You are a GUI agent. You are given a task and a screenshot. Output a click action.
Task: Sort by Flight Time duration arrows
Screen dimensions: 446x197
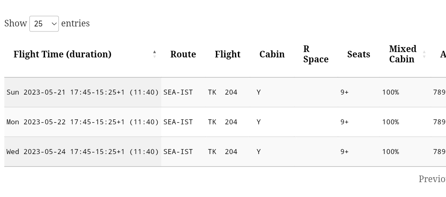coord(154,54)
